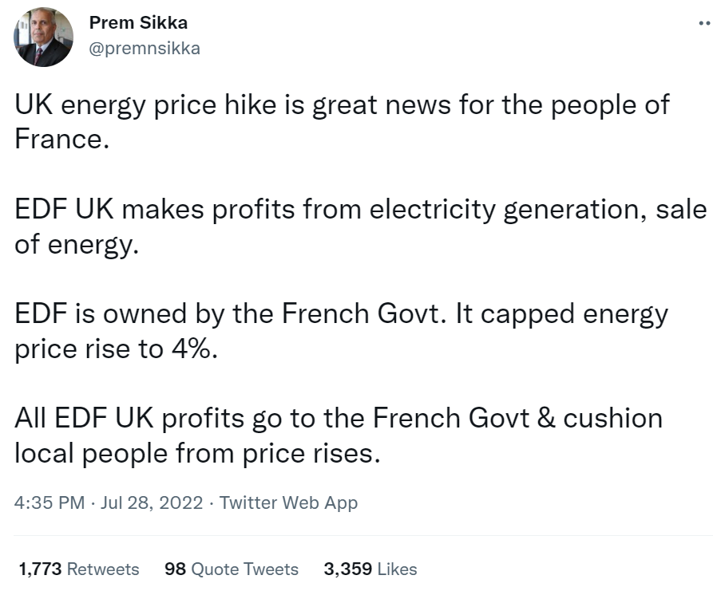This screenshot has width=713, height=595.
Task: Click Prem Sikka's profile avatar photo
Action: pyautogui.click(x=44, y=37)
